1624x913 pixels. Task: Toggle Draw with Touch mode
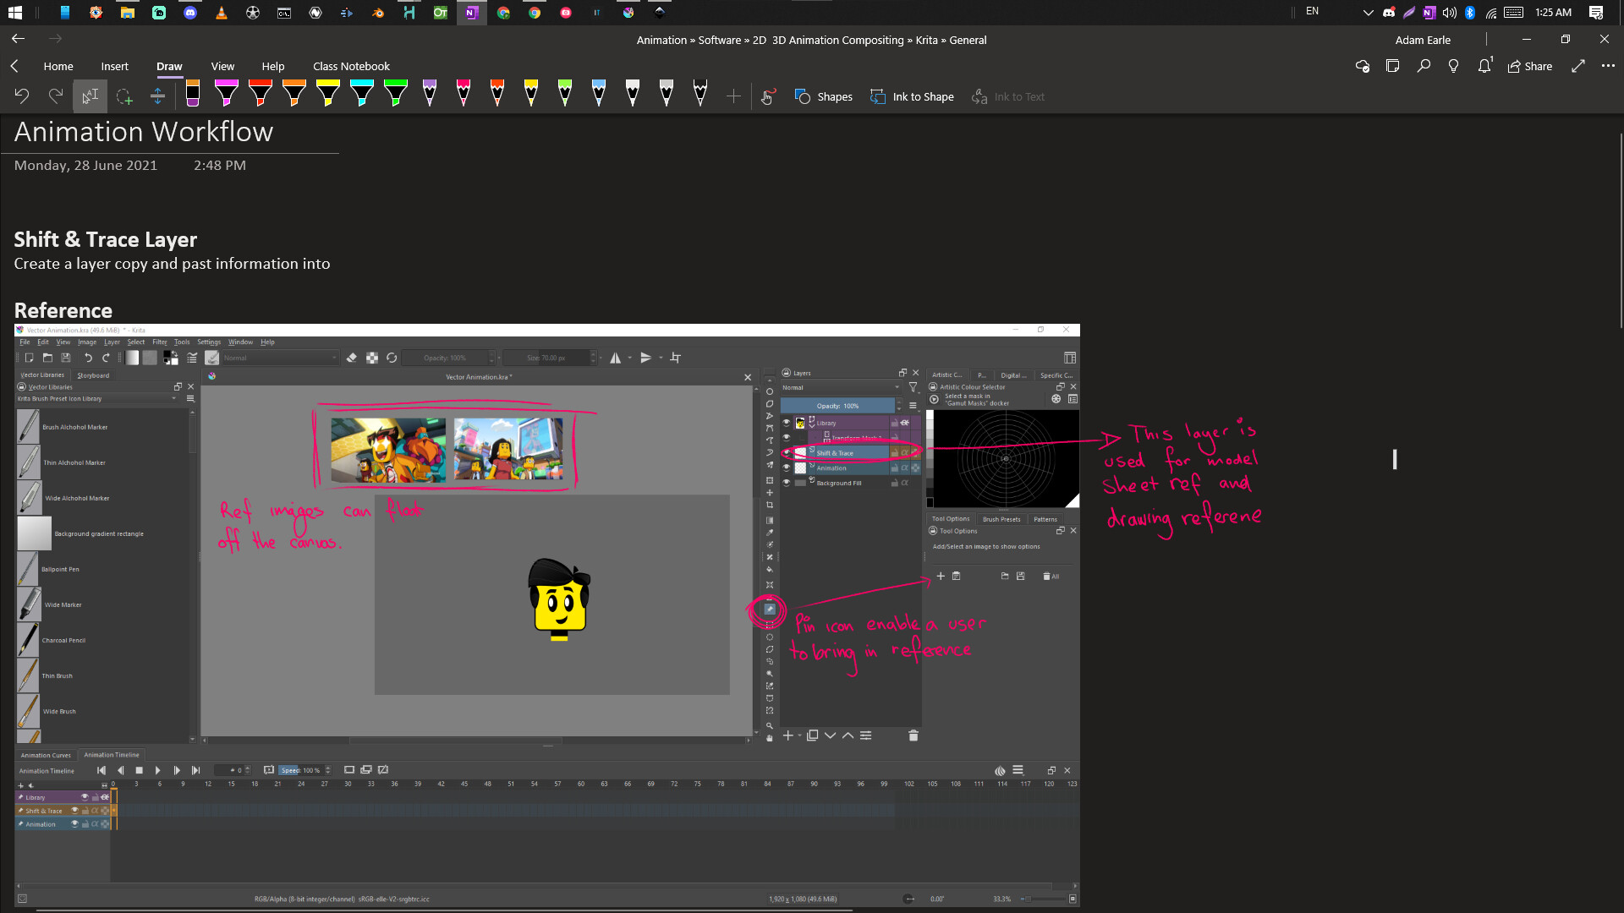(x=768, y=96)
